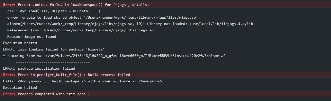Click the dlopen 'Library not loaded' line
The width and height of the screenshot is (331, 101).
(165, 24)
